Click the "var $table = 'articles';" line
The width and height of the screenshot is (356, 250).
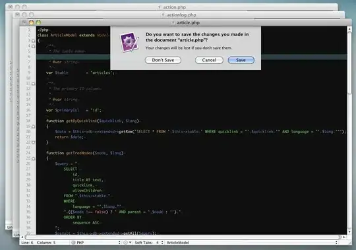tap(80, 73)
